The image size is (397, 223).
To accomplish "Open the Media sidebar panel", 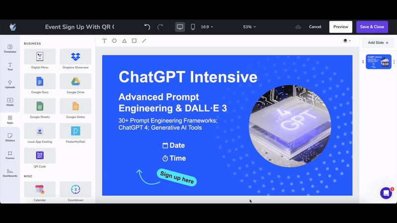I will tap(10, 102).
